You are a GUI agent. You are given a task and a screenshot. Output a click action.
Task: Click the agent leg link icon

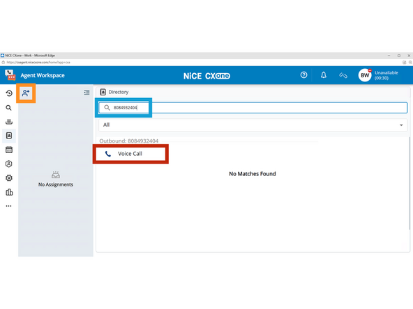(x=343, y=75)
